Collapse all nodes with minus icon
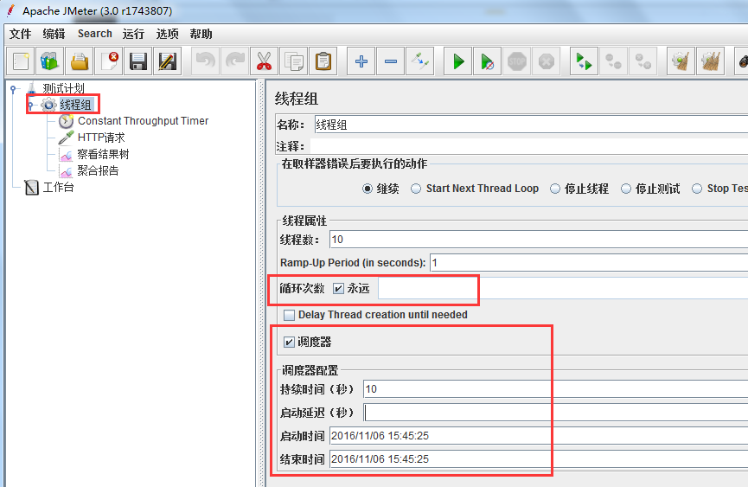The image size is (748, 487). pos(391,61)
